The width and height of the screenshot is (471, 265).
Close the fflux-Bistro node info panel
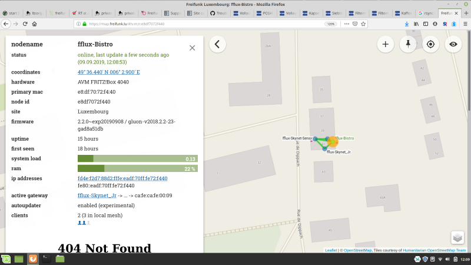pos(192,48)
